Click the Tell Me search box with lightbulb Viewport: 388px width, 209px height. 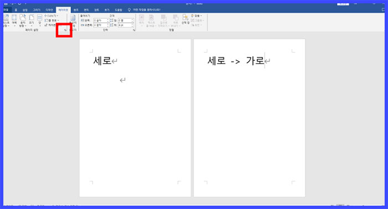(144, 10)
